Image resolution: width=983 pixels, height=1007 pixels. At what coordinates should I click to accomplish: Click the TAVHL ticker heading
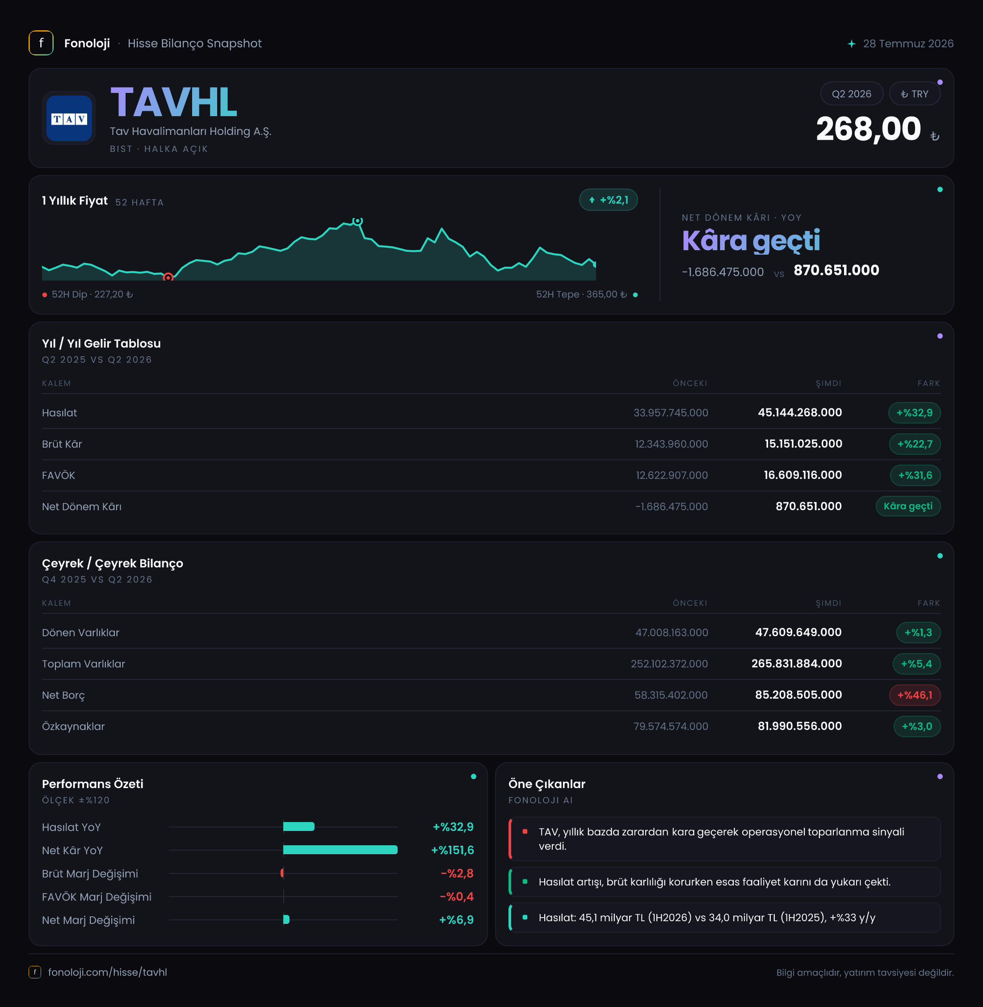pos(173,102)
